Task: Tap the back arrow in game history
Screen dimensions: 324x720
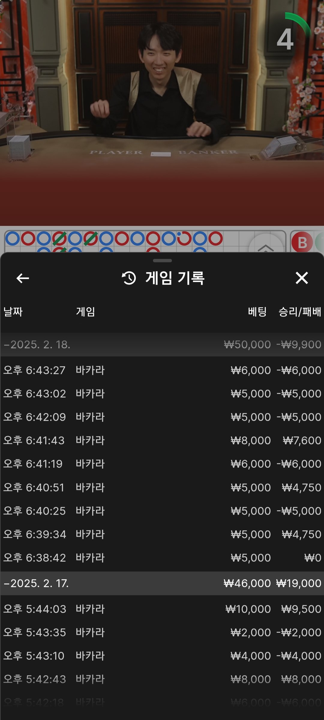Action: coord(22,278)
